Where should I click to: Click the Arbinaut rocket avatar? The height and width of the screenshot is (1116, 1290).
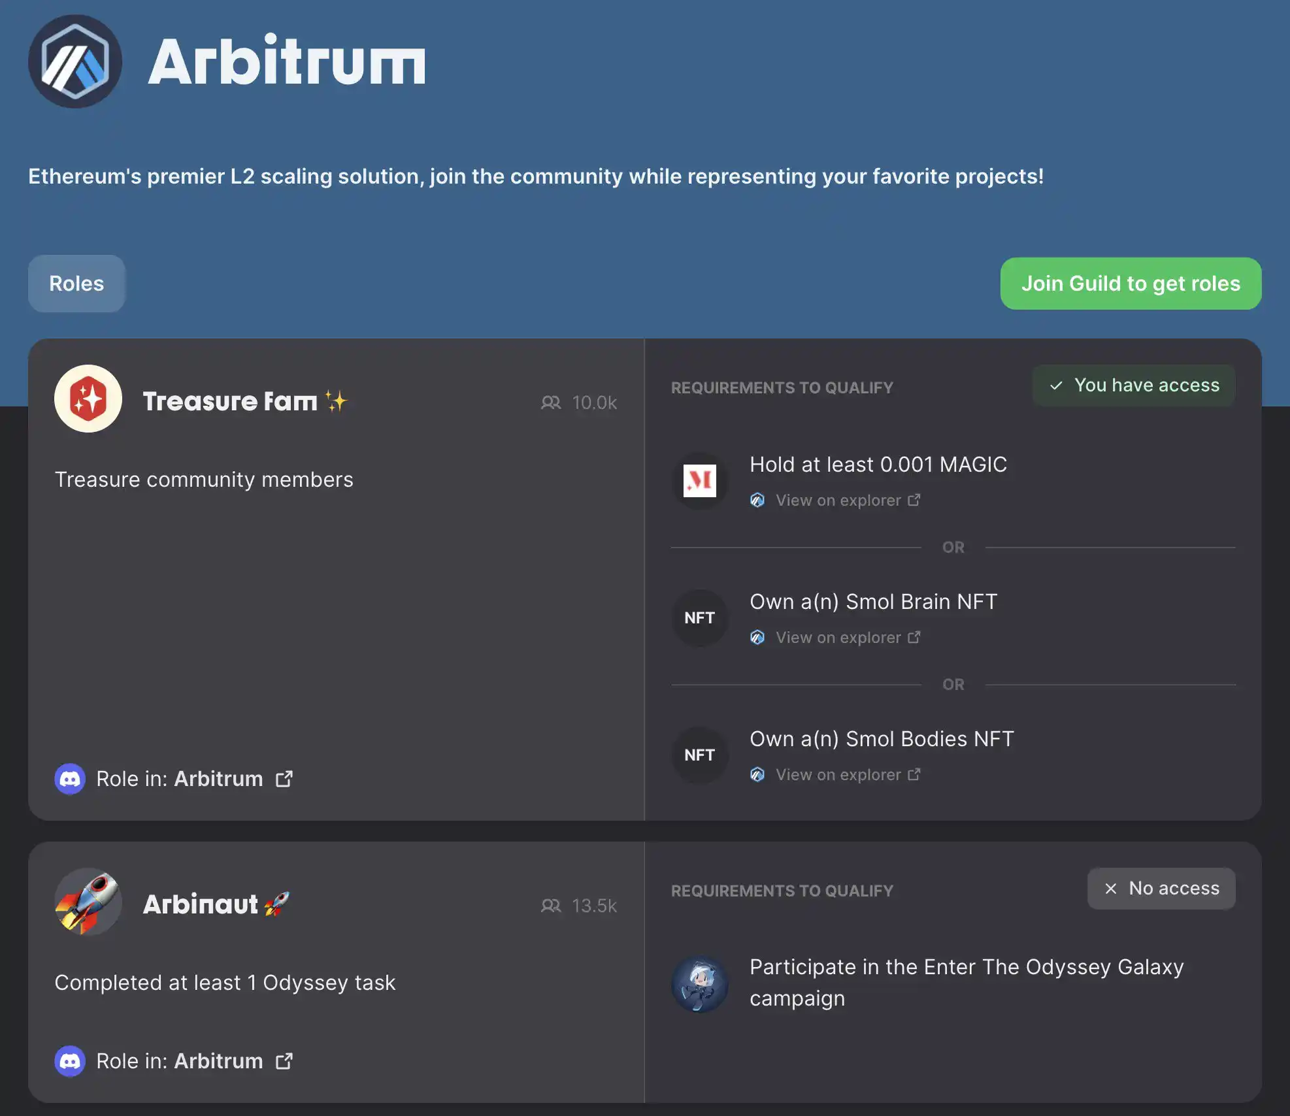click(88, 902)
